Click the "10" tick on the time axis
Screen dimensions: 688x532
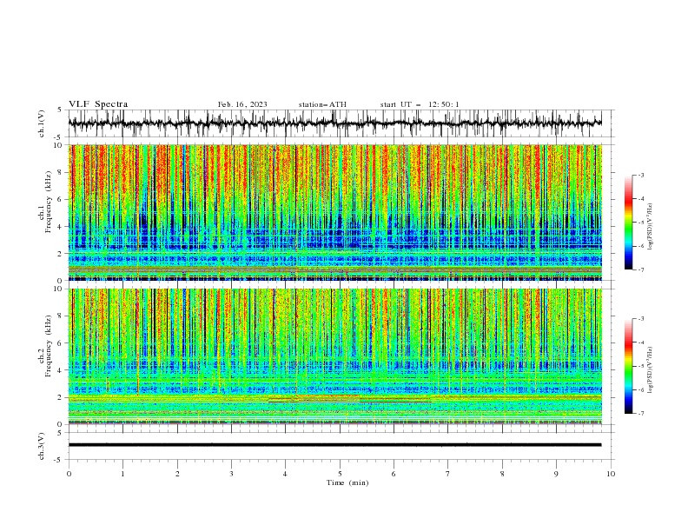[611, 474]
